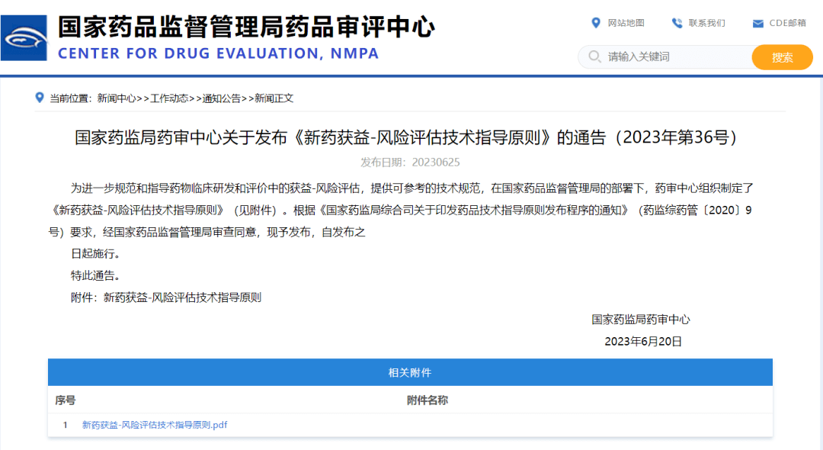Viewport: 823px width, 450px height.
Task: Click the 附件名称 column header
Action: 425,399
